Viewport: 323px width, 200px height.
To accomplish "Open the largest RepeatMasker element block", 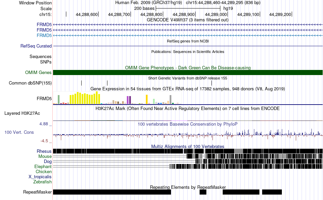I will (x=112, y=192).
